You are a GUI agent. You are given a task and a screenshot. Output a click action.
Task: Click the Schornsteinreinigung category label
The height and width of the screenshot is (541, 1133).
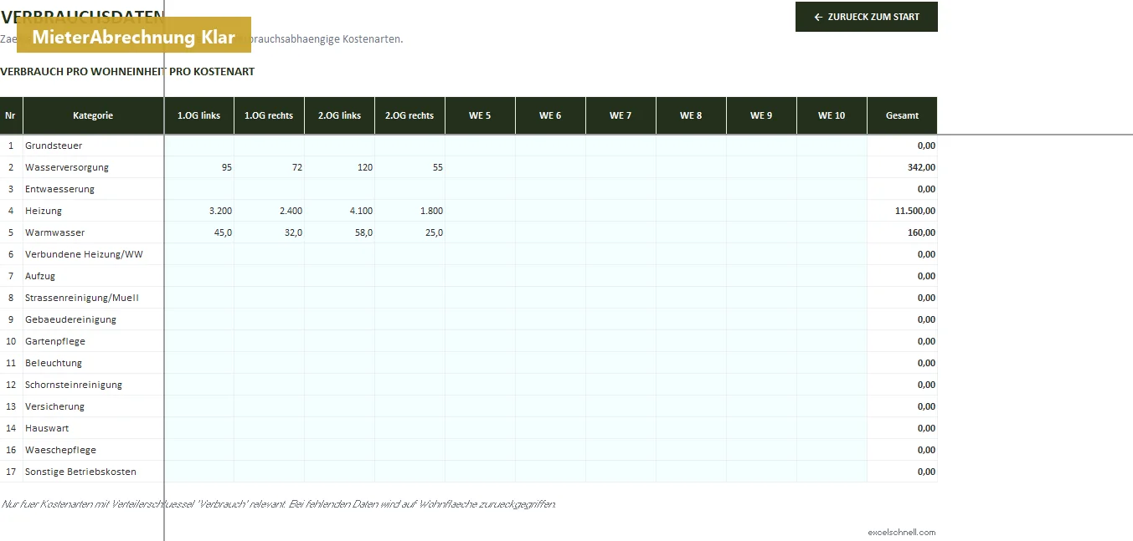tap(74, 385)
